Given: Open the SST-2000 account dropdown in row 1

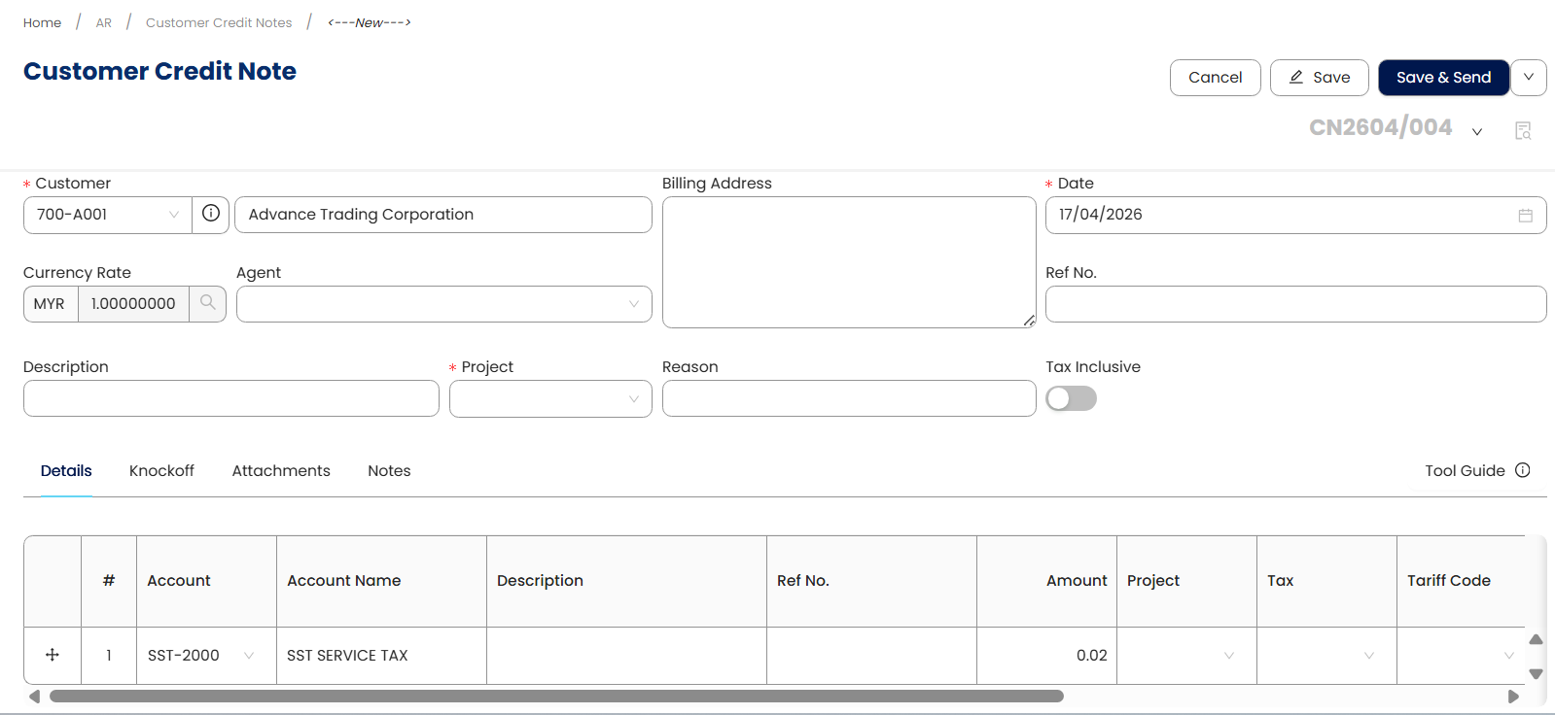Looking at the screenshot, I should (249, 656).
